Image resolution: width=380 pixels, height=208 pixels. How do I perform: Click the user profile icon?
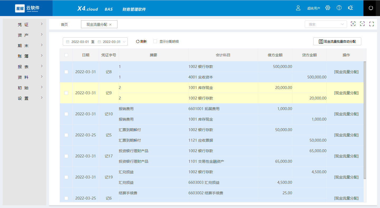click(298, 8)
